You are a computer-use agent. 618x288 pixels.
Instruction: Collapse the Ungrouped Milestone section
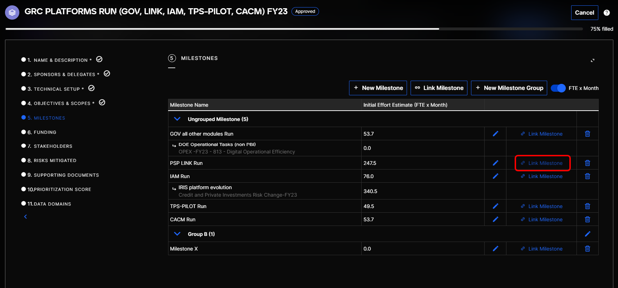tap(177, 119)
